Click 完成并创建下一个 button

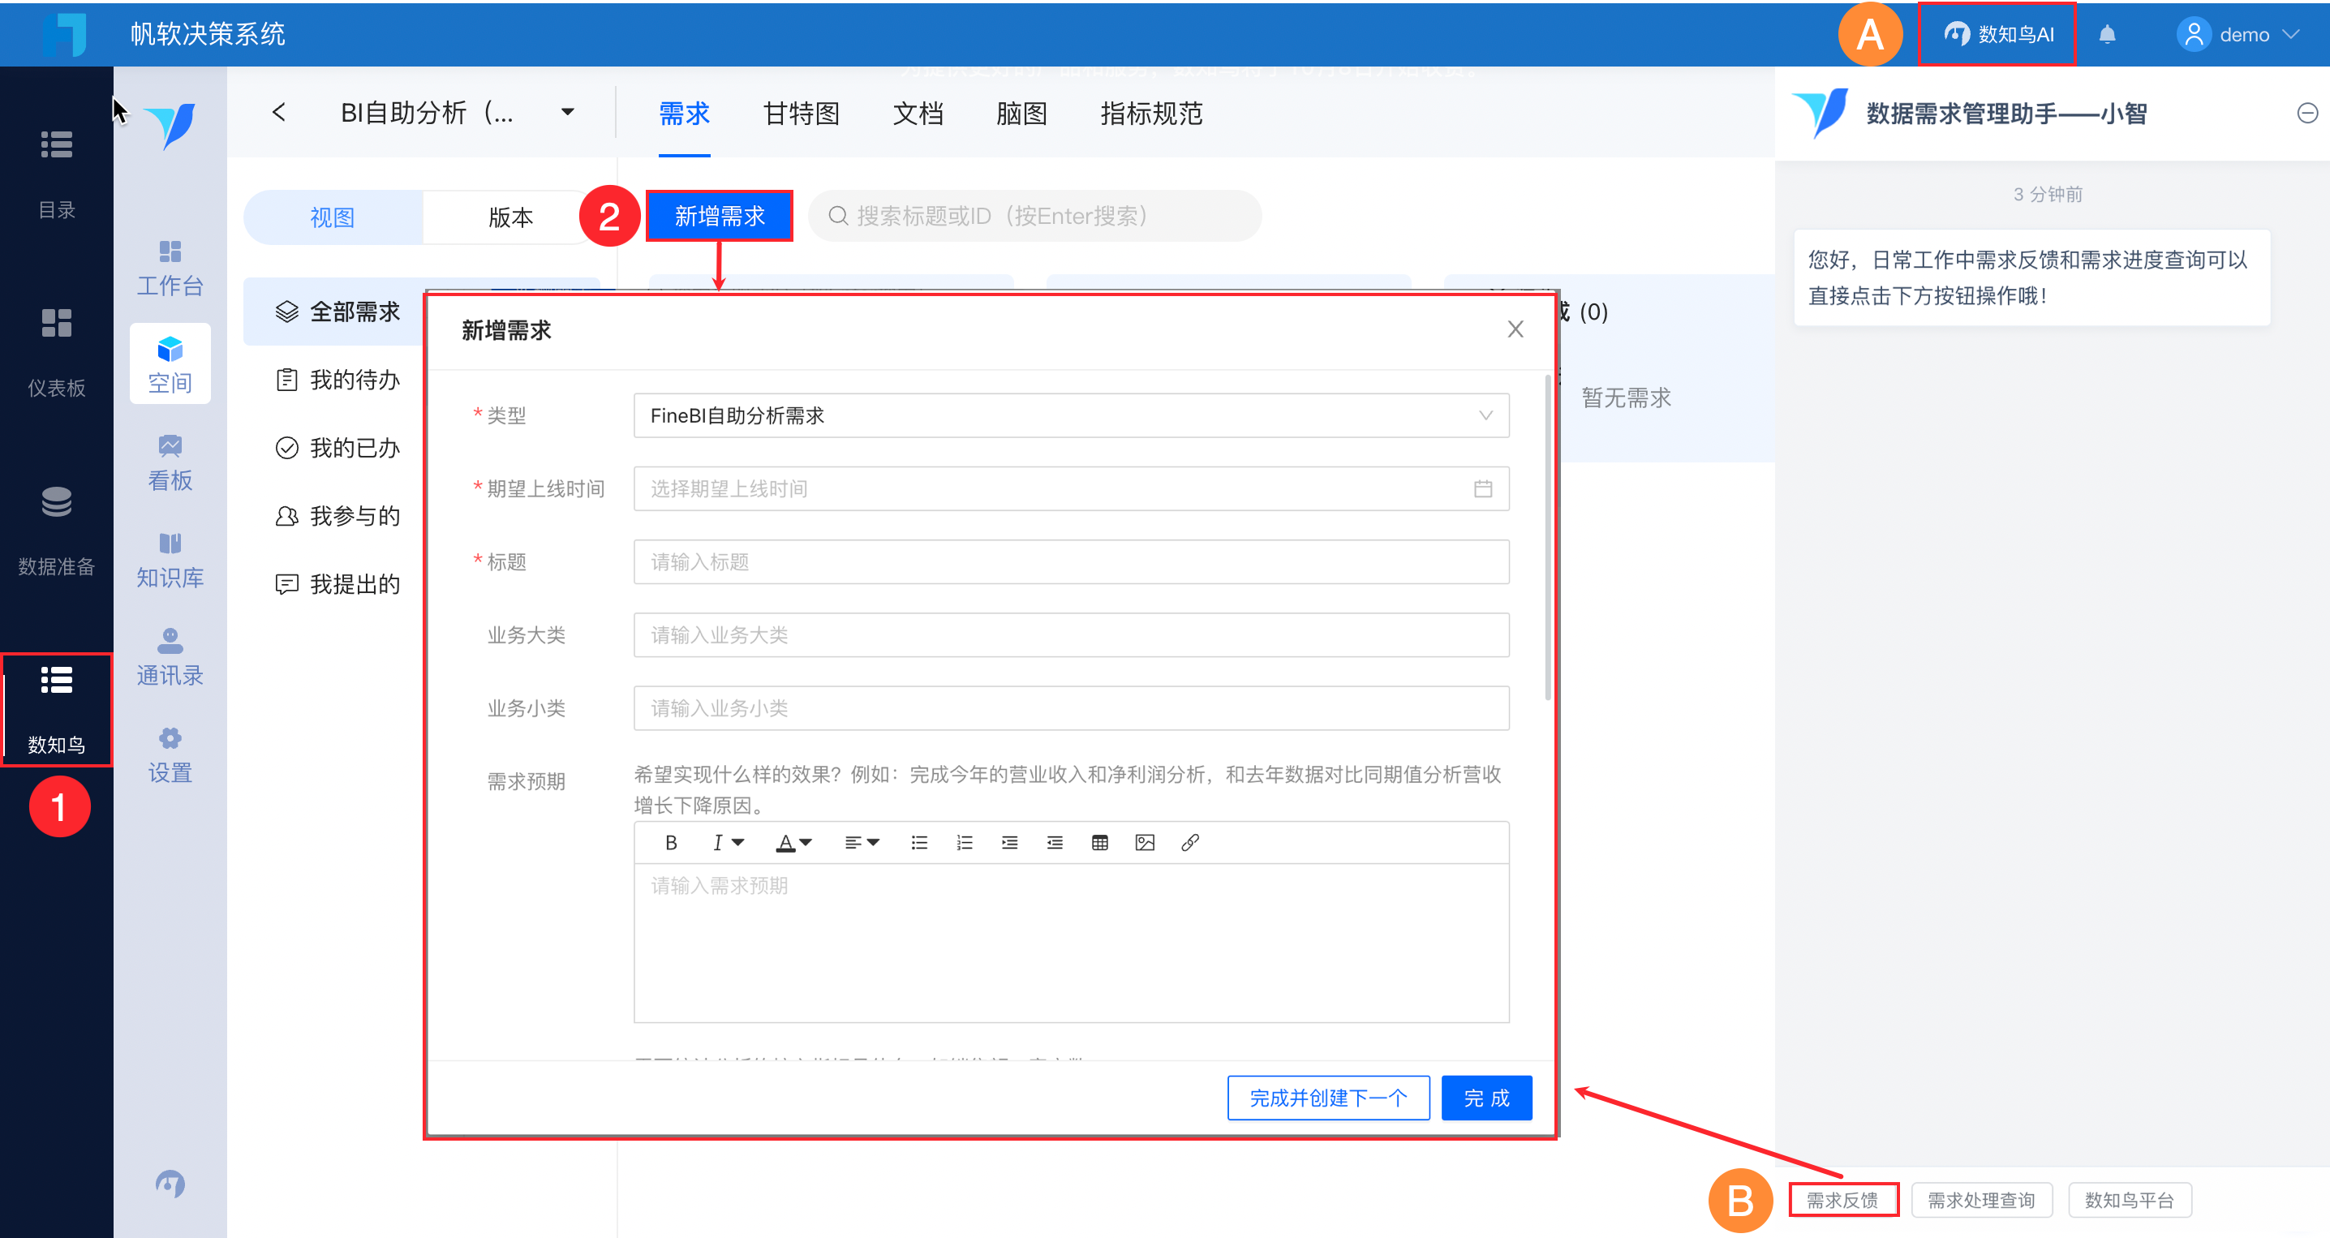(x=1327, y=1098)
